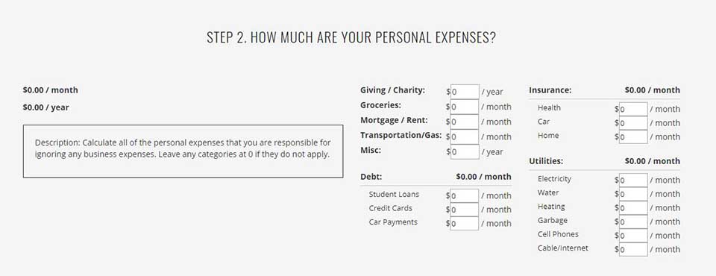The width and height of the screenshot is (716, 276).
Task: Click the Electricity utility input box
Action: [x=633, y=180]
